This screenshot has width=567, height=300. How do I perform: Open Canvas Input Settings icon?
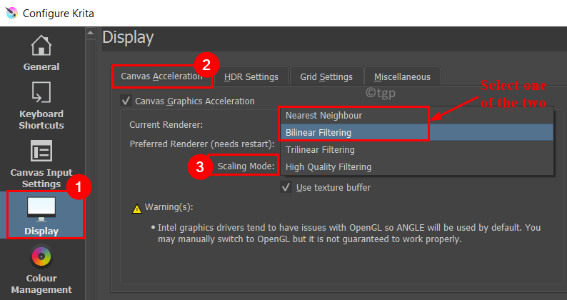[x=41, y=151]
